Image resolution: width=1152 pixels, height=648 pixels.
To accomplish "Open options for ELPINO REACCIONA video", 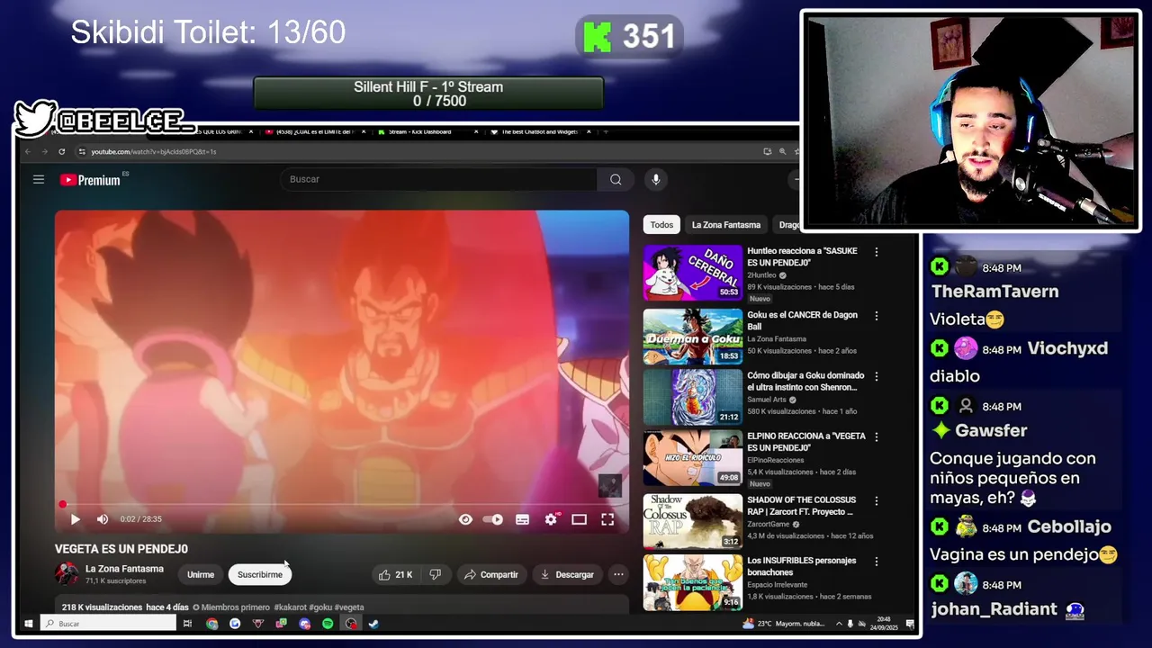I will click(876, 436).
